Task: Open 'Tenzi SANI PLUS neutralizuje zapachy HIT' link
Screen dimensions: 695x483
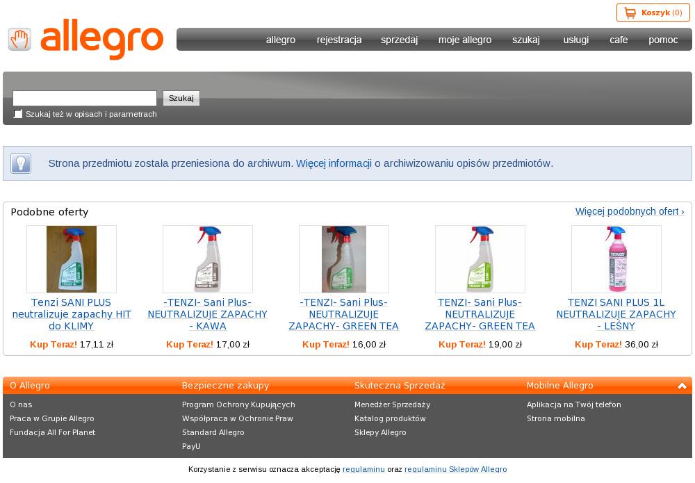Action: (72, 314)
